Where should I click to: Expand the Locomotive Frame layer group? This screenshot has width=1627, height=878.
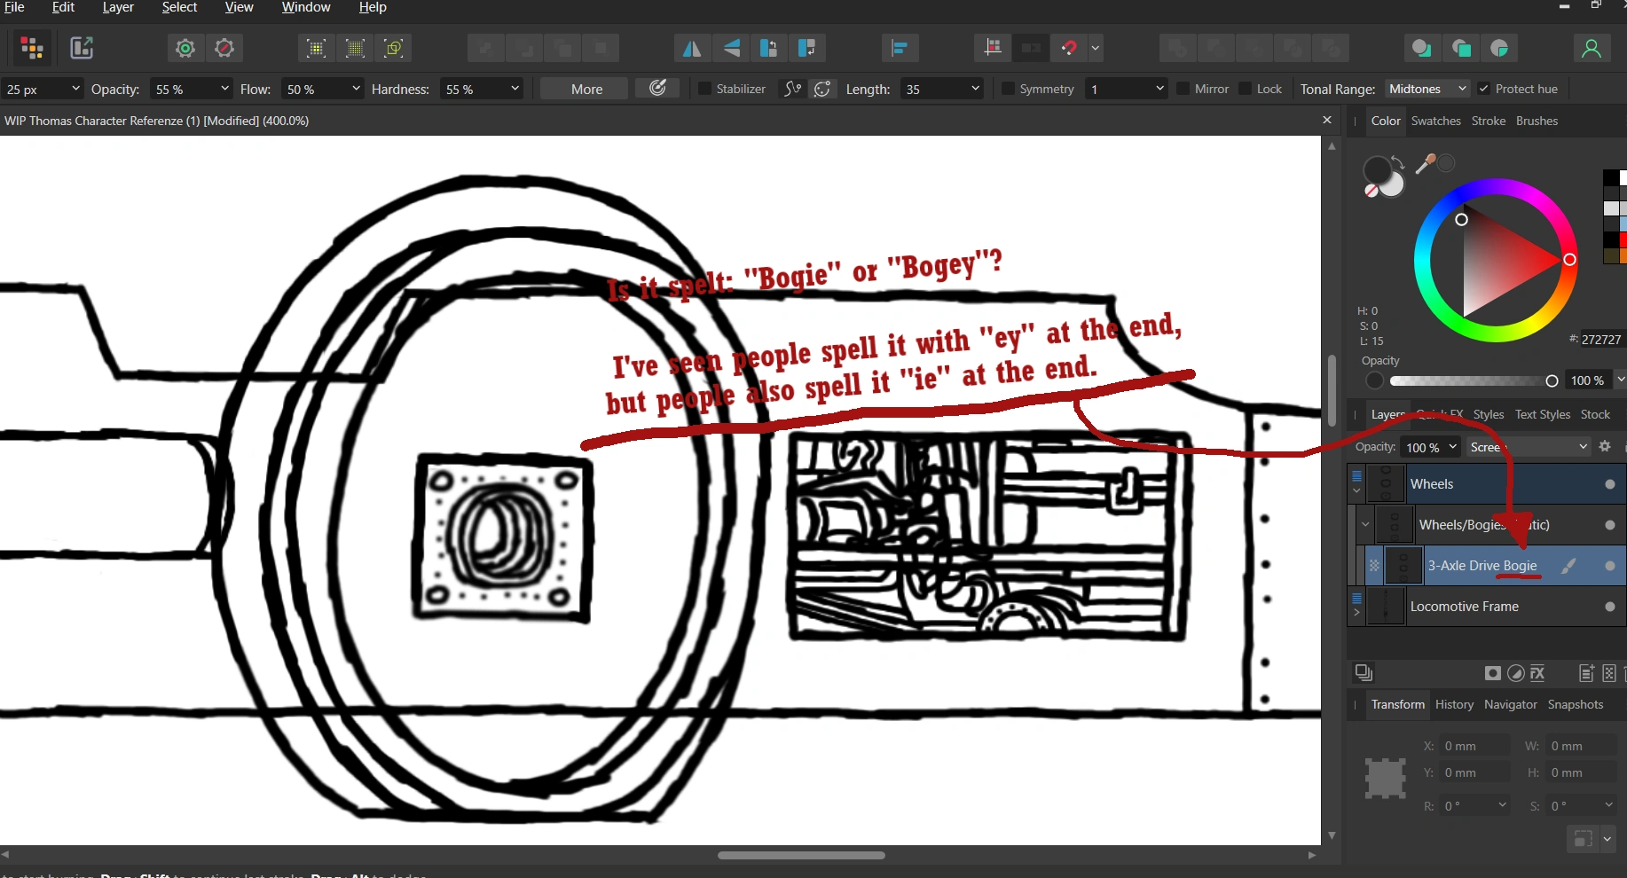click(1356, 612)
